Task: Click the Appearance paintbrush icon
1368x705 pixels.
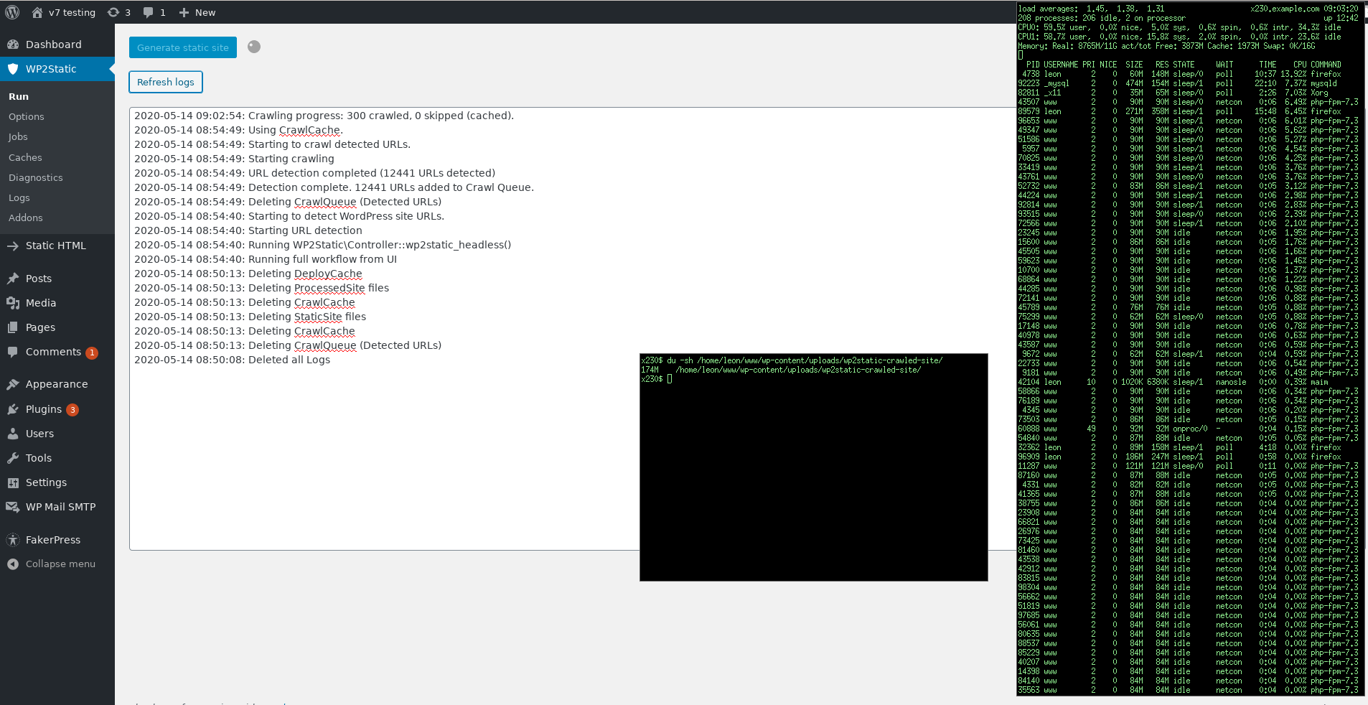Action: [x=13, y=384]
